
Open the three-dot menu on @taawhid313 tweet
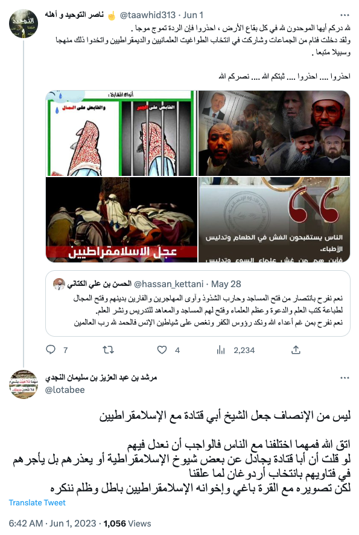pyautogui.click(x=345, y=15)
